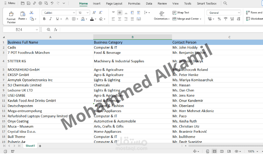Expand the Orientation dropdown arrow
The image size is (263, 154).
(169, 19)
